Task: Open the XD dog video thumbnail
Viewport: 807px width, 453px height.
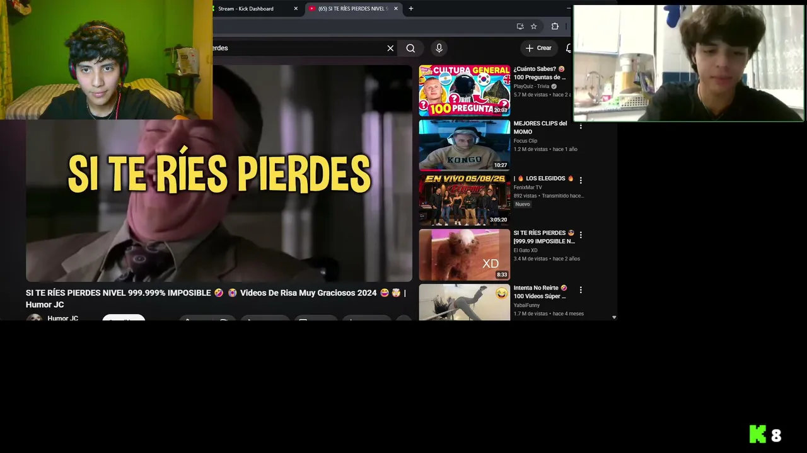Action: 465,254
